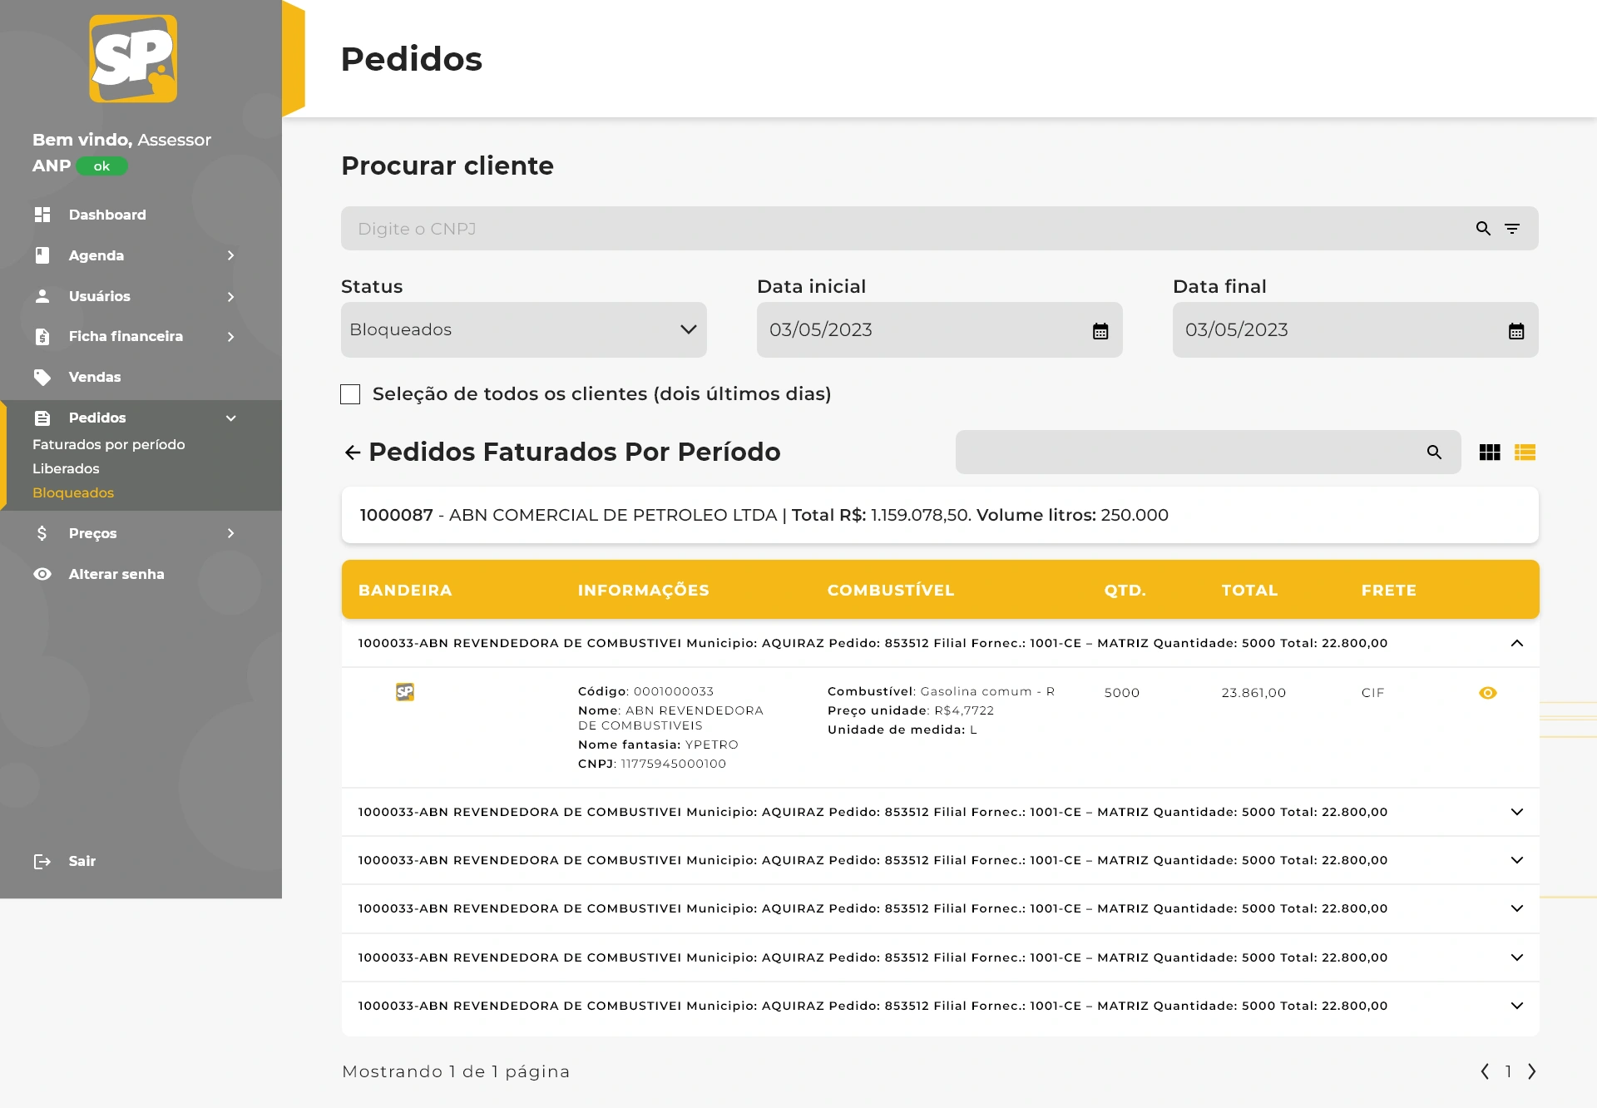Open the Data inicial calendar picker icon
This screenshot has width=1597, height=1108.
(x=1100, y=331)
